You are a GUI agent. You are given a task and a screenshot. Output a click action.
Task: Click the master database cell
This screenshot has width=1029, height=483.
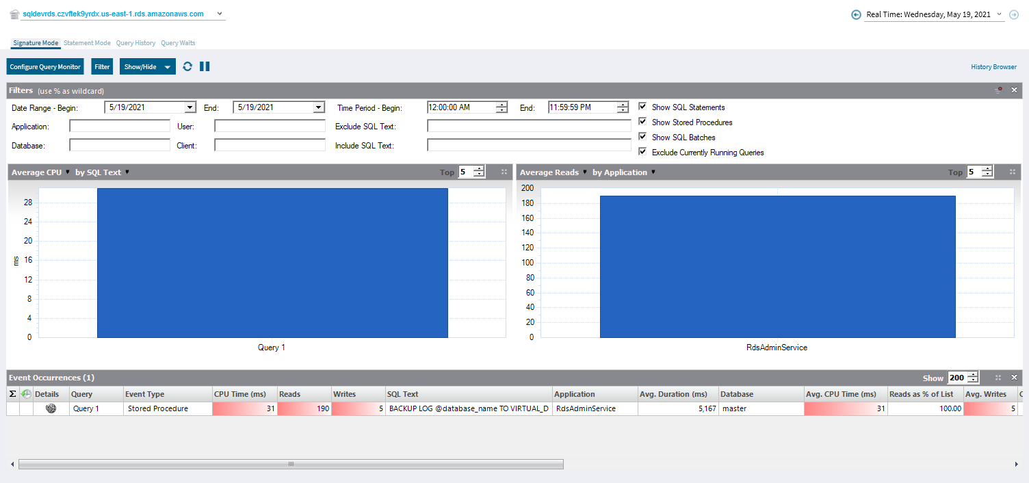coord(761,408)
